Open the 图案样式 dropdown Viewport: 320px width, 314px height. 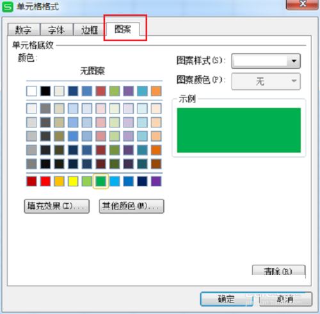pos(266,61)
